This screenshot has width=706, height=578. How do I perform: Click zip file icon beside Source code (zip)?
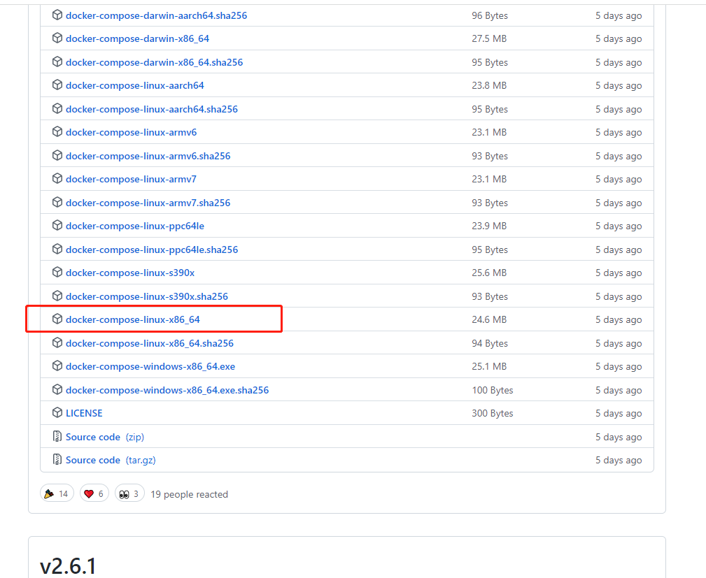[x=57, y=436]
